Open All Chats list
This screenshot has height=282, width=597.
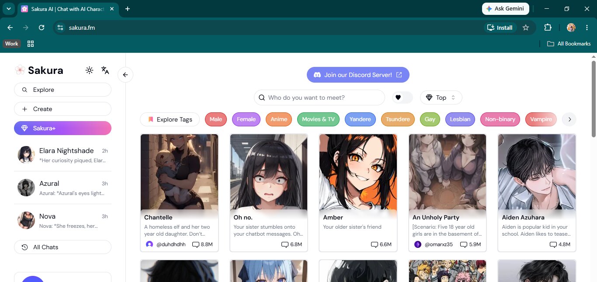(62, 247)
